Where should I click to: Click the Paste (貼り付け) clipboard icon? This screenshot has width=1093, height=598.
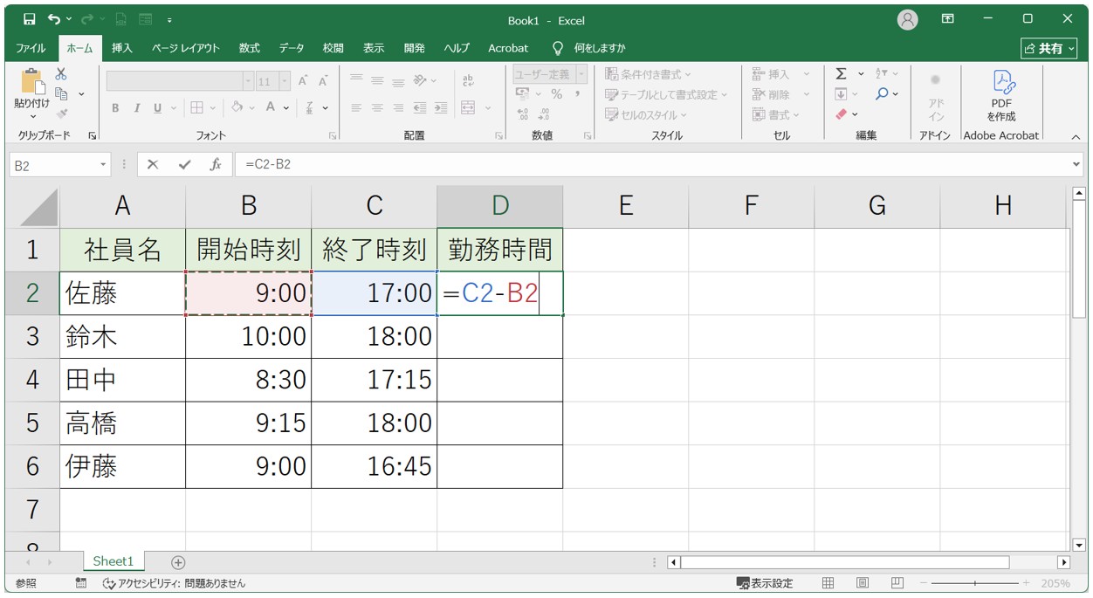coord(32,82)
